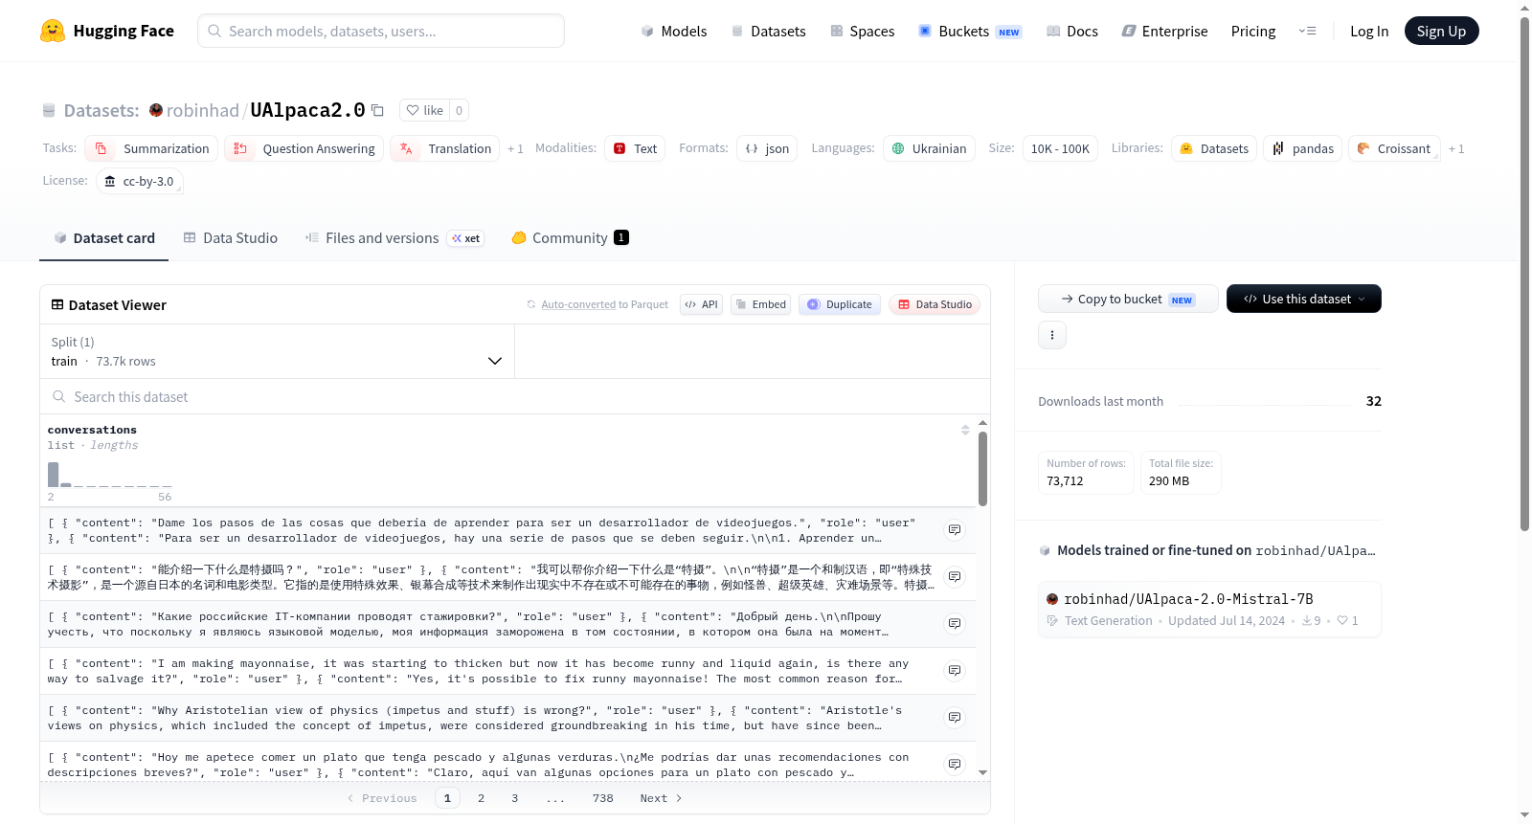
Task: Open expand icon for the Russian IT-компании row
Action: coord(955,623)
